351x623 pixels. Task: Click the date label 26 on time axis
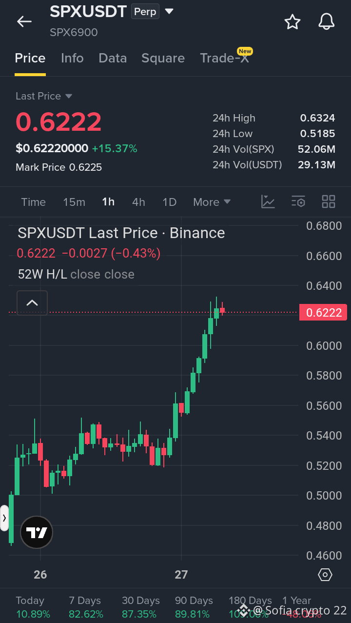coord(40,575)
